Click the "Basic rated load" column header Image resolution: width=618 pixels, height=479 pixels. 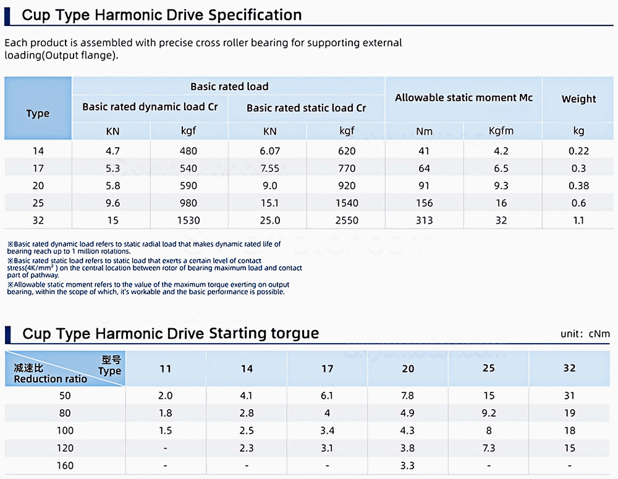tap(229, 87)
